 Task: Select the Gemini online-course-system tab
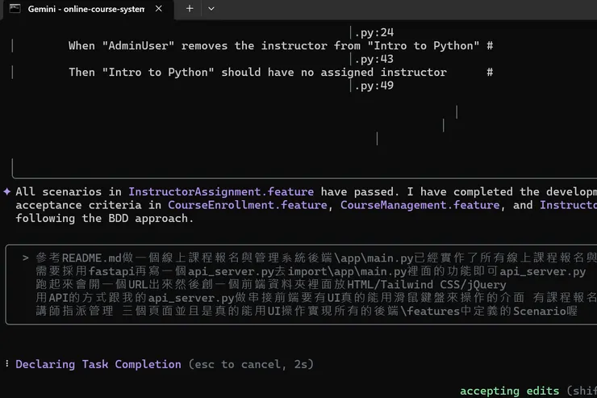tap(88, 9)
